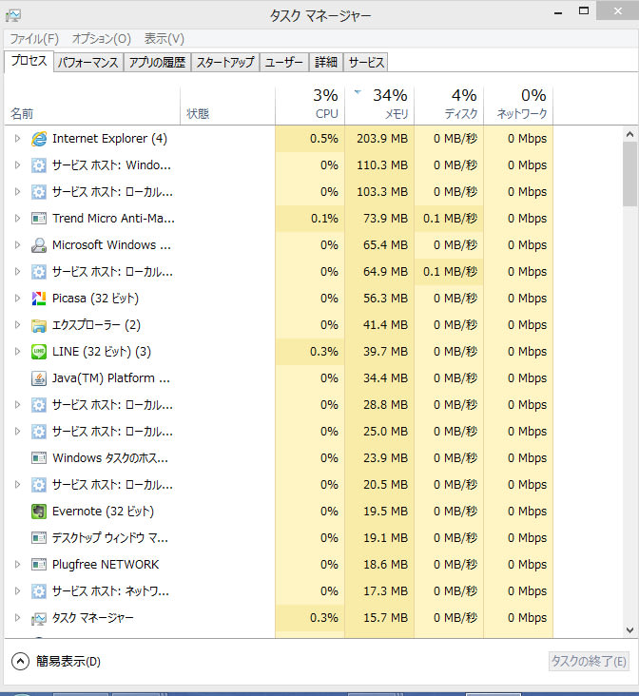This screenshot has width=639, height=696.
Task: Switch to the パフォーマンス tab
Action: coord(88,62)
